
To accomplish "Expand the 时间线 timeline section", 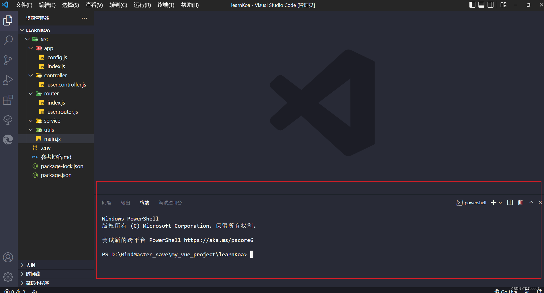I will coord(56,274).
